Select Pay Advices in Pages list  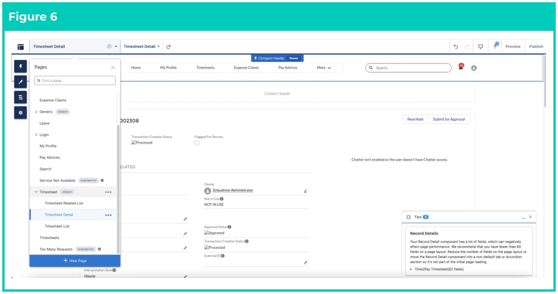50,157
